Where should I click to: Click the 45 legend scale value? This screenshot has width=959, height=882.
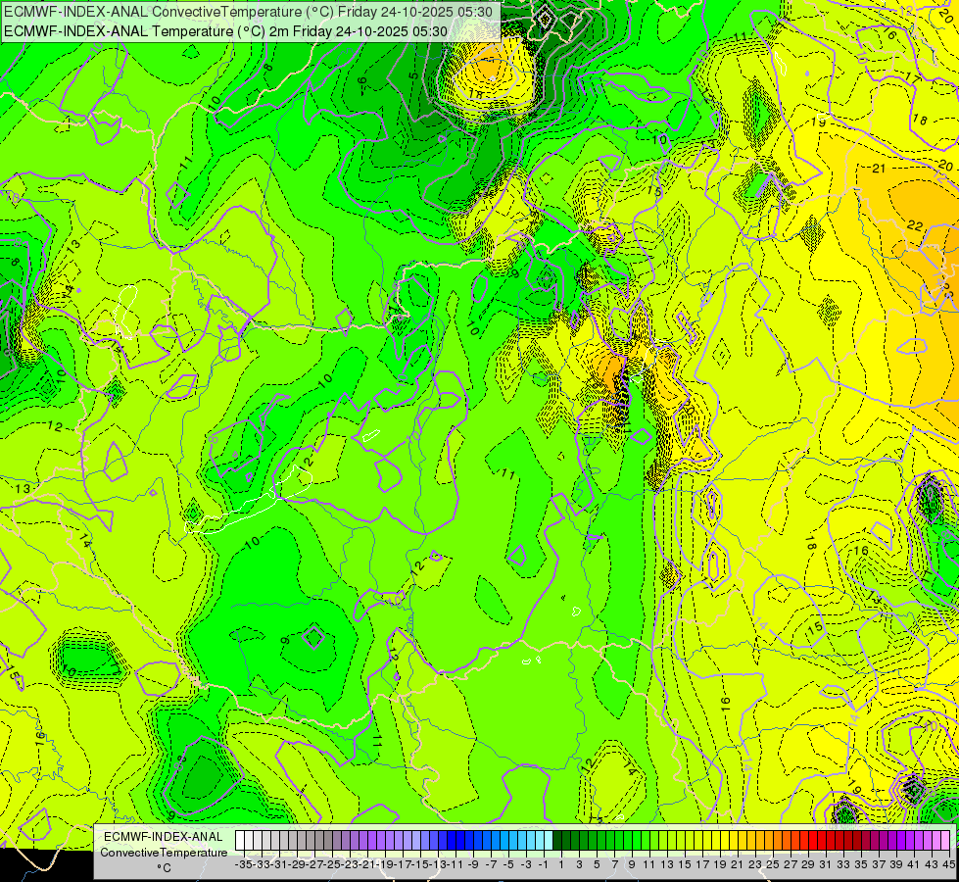pyautogui.click(x=949, y=864)
